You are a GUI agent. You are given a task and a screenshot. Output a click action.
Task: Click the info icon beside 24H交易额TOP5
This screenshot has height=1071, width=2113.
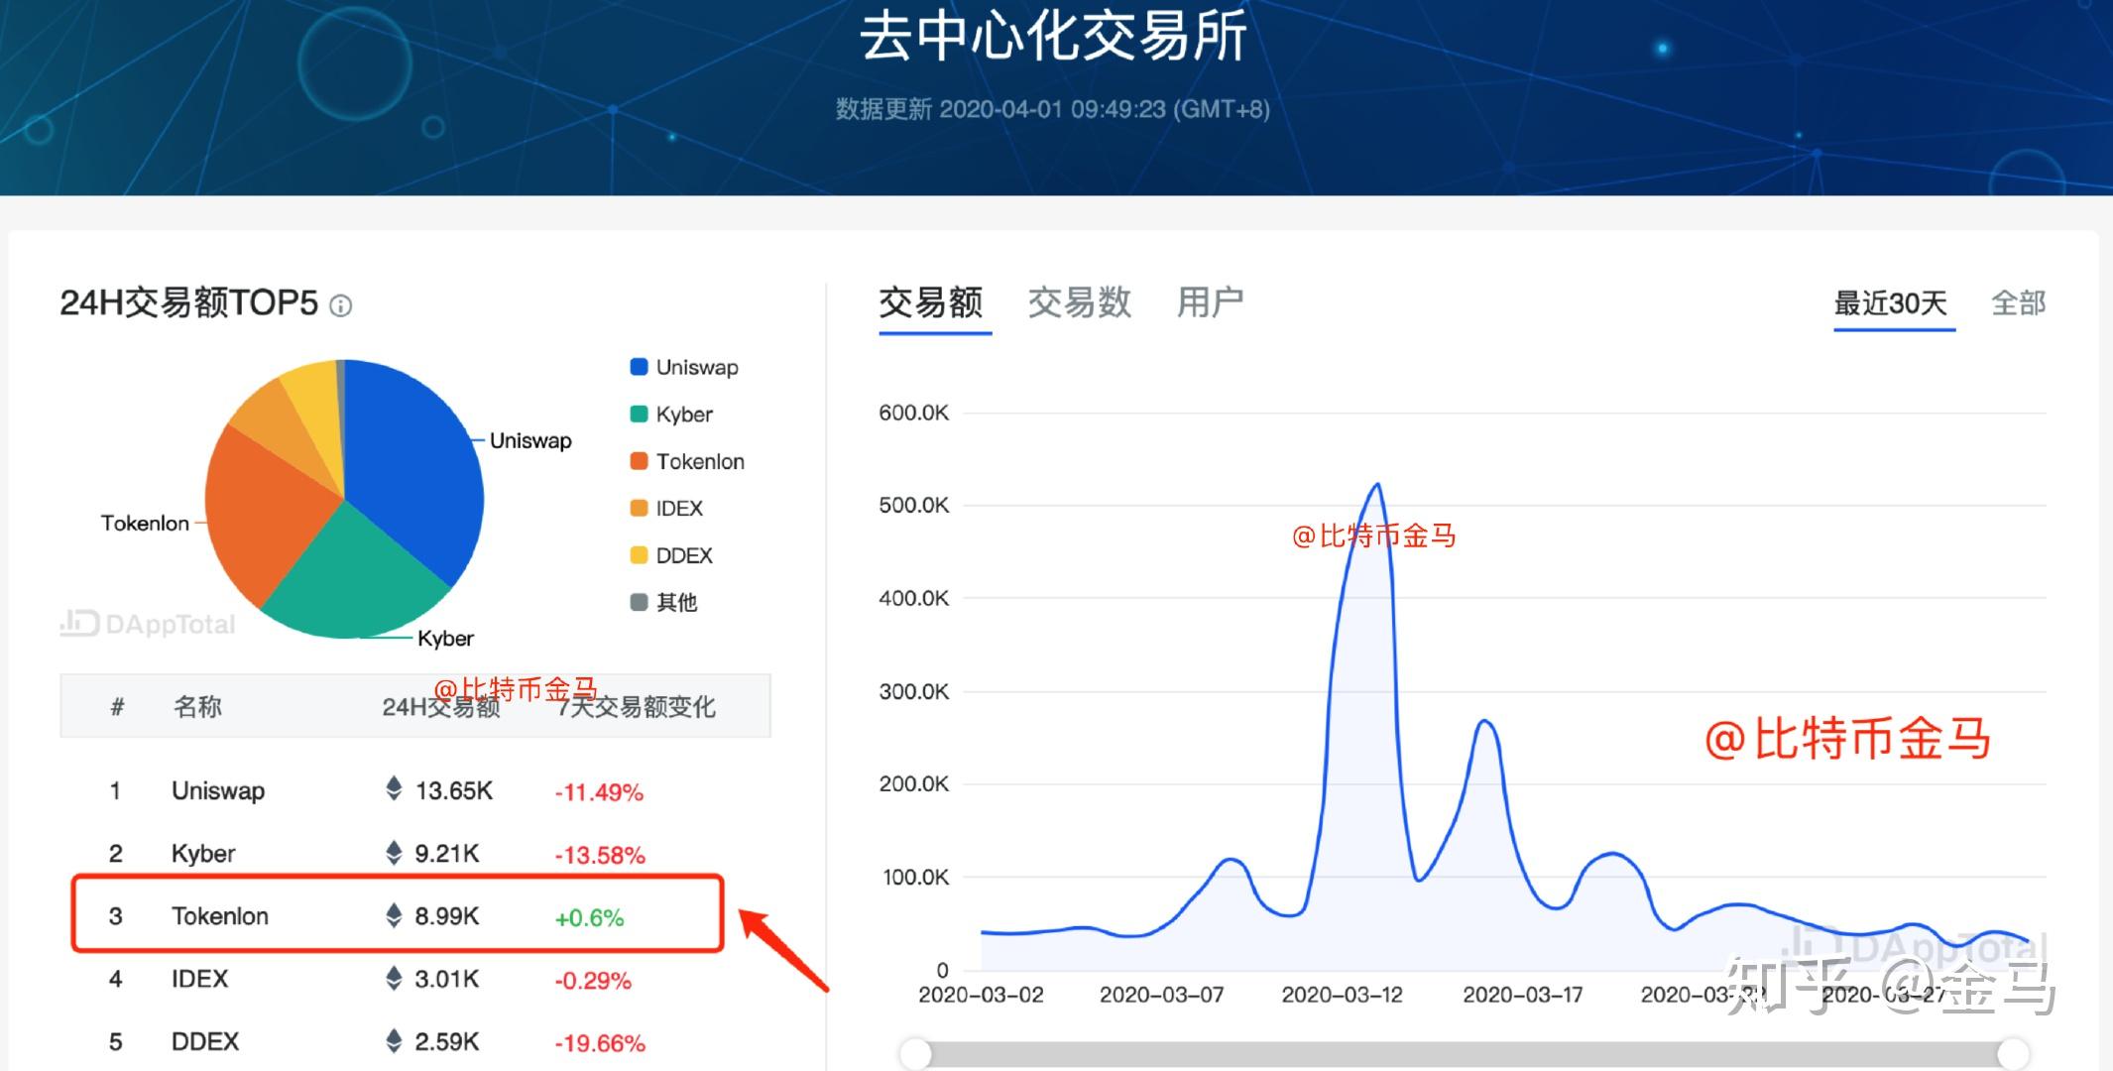pos(340,305)
